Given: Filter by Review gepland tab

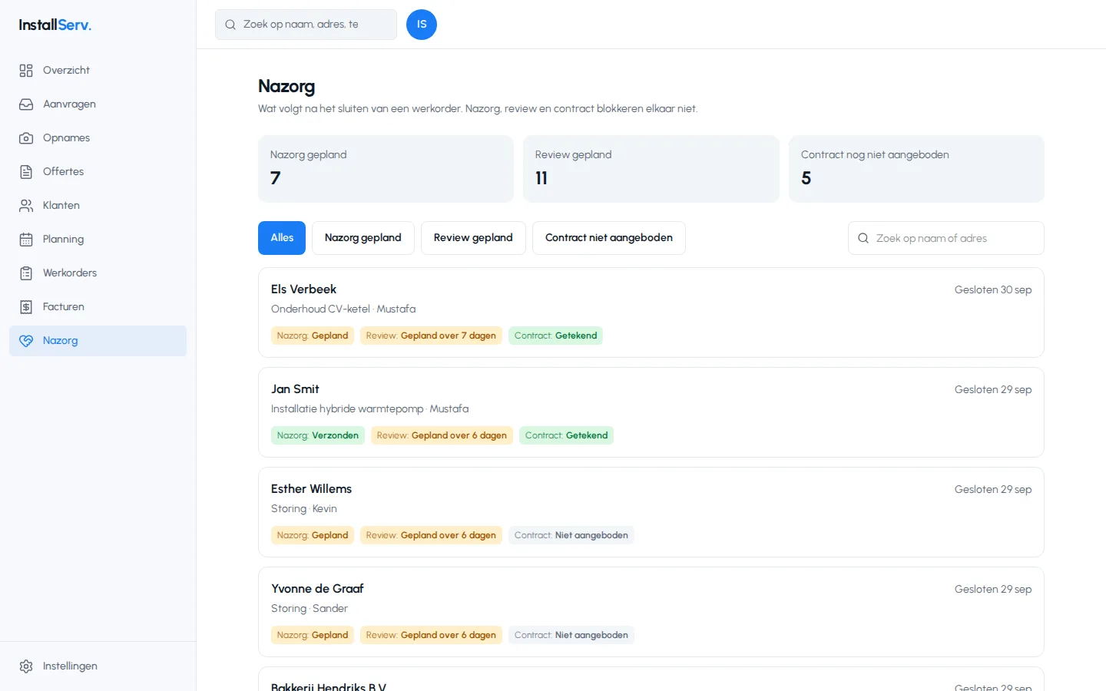Looking at the screenshot, I should (473, 238).
